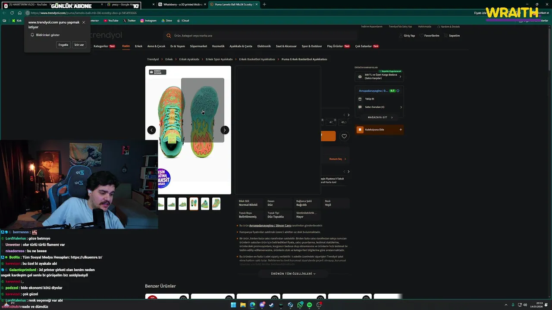Viewport: 552px width, 310px height.
Task: Select the Anne & Çocuk category
Action: pyautogui.click(x=156, y=46)
